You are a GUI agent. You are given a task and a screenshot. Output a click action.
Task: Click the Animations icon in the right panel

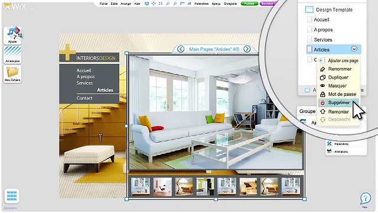[x=330, y=151]
